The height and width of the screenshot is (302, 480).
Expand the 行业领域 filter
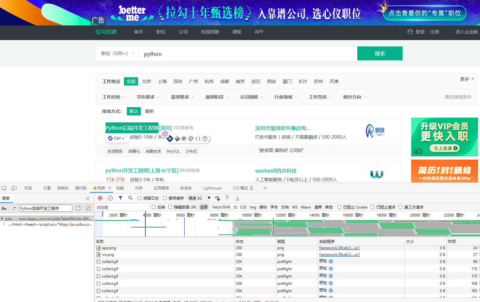click(286, 97)
